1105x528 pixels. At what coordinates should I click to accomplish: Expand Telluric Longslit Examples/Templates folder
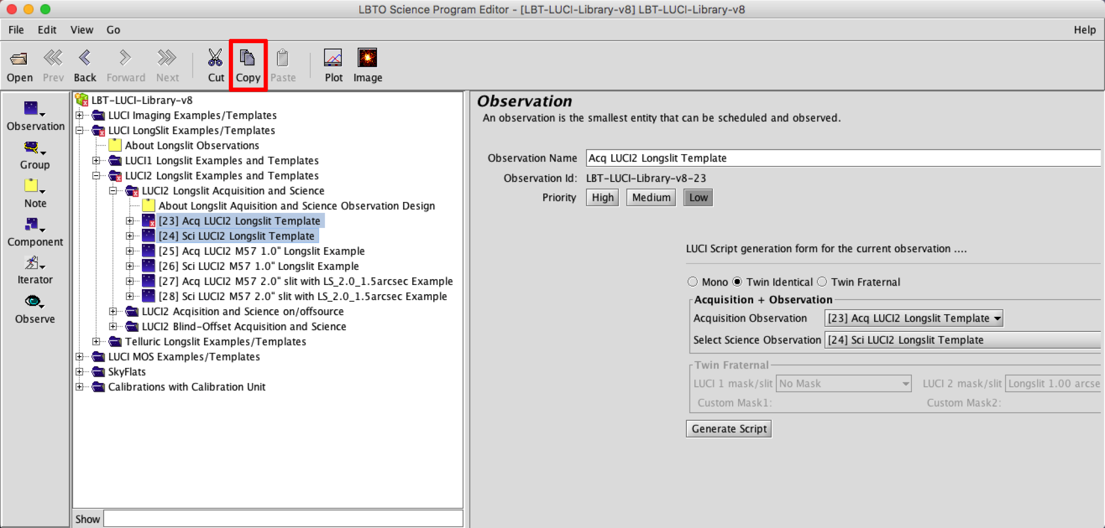(96, 342)
